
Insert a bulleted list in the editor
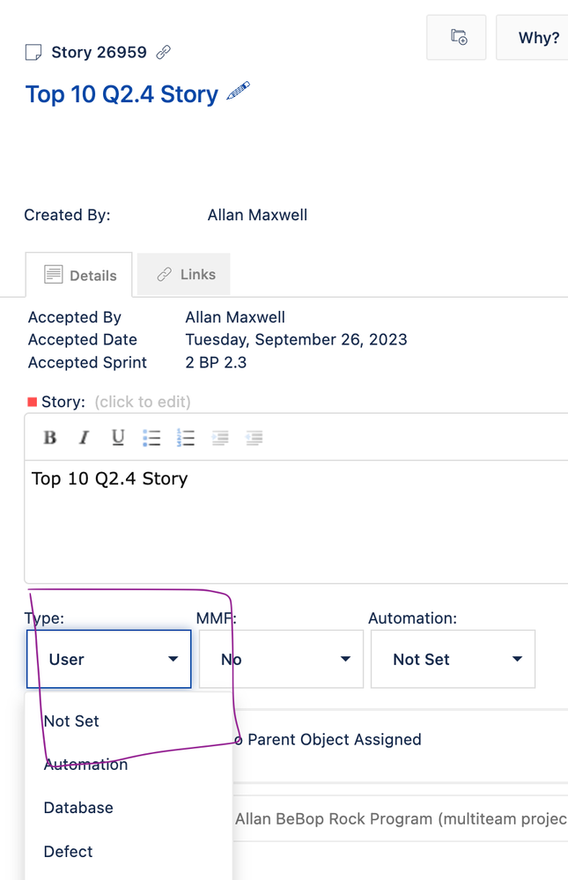click(151, 437)
